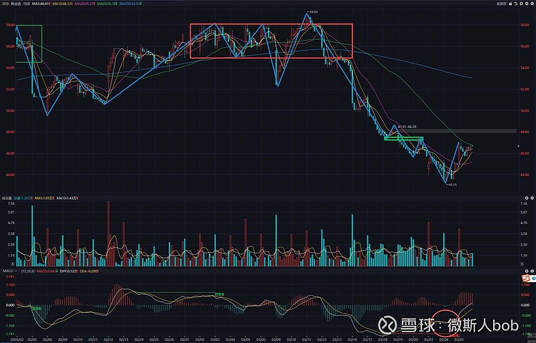Click the Sogou input method icon
This screenshot has width=536, height=343.
525,278
